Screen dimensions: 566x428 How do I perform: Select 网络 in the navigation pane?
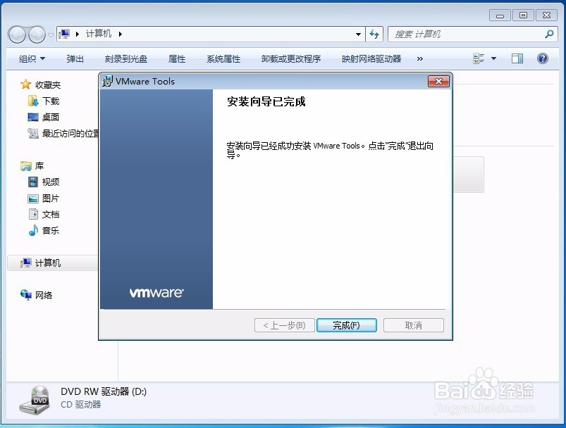pos(44,296)
